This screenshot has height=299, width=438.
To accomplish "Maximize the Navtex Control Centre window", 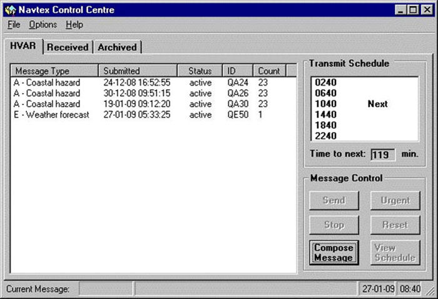I will (413, 10).
